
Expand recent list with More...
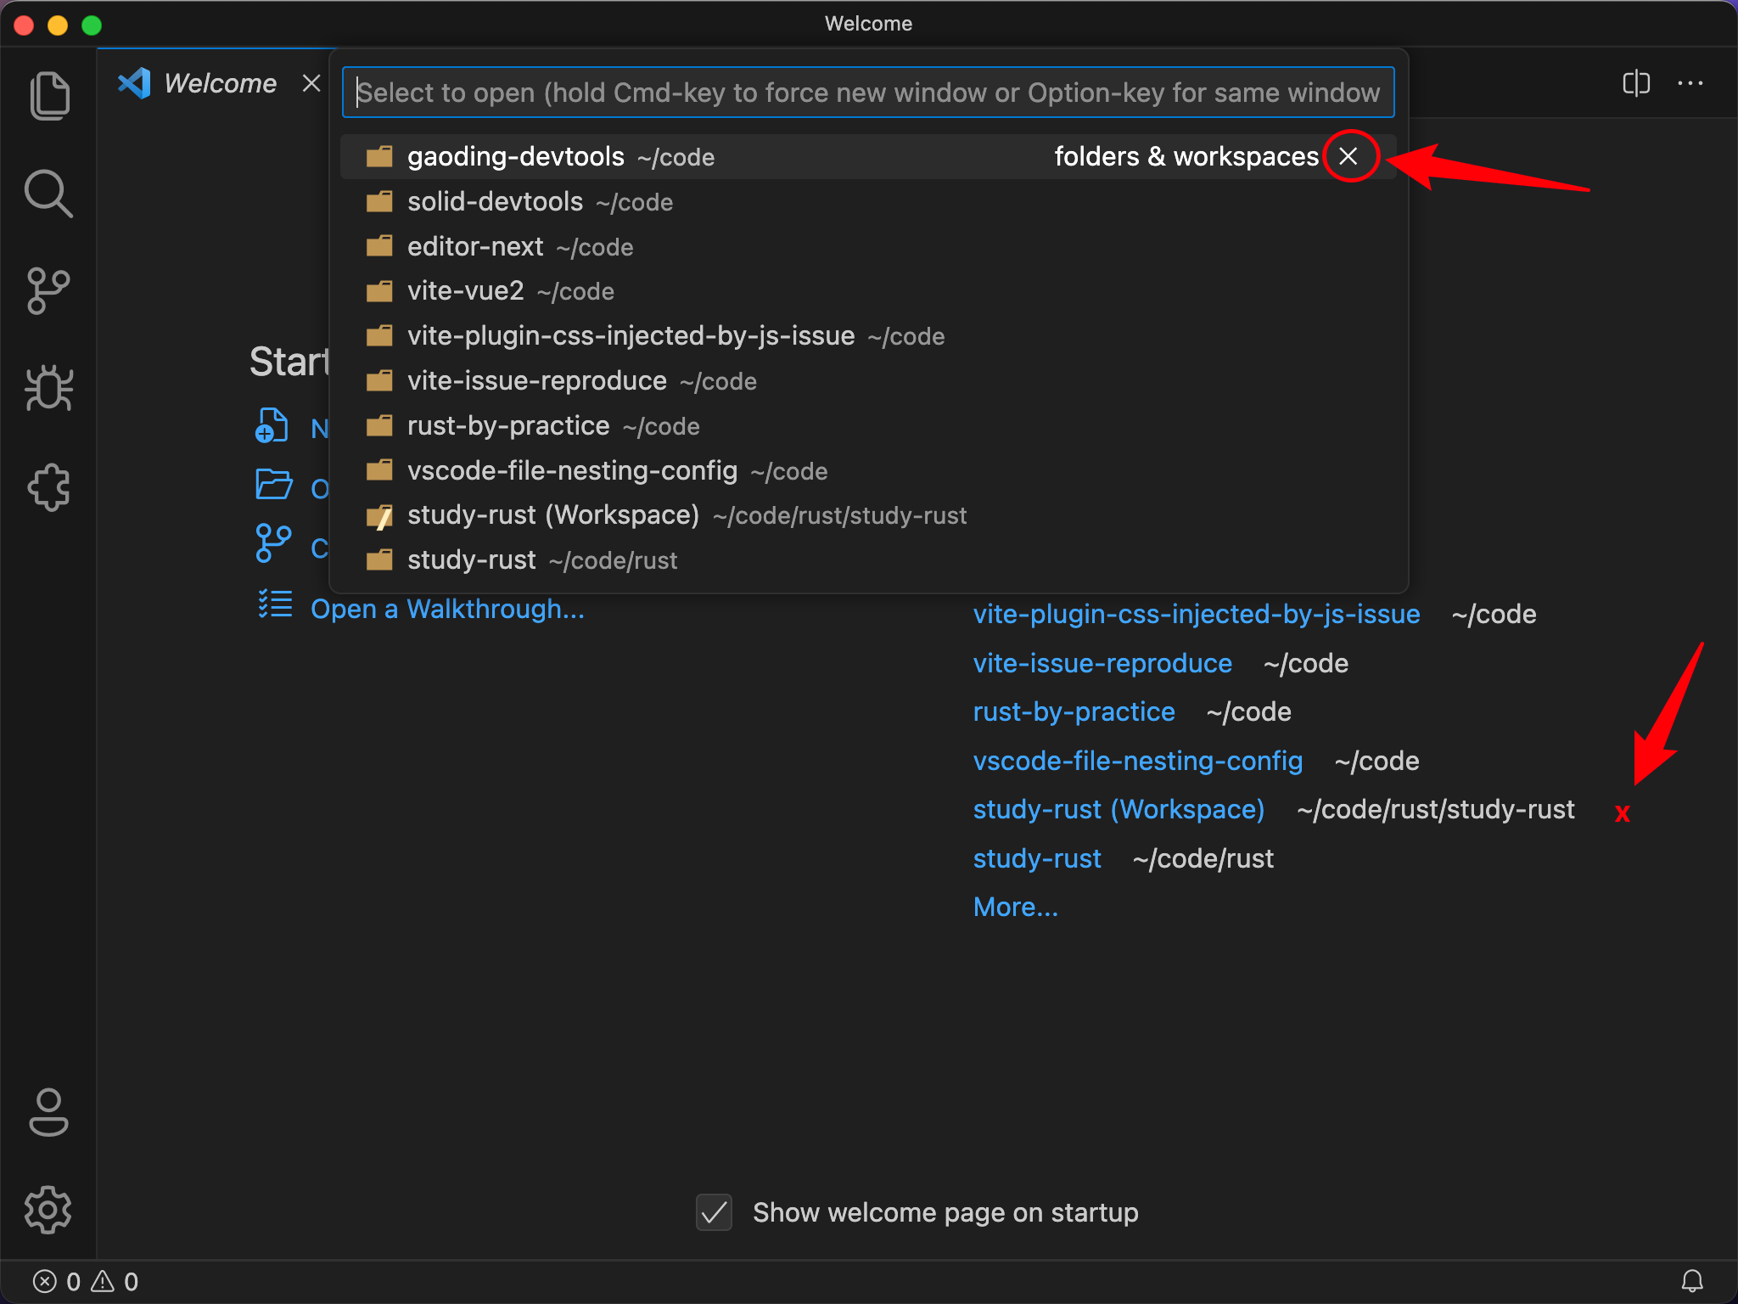point(1015,907)
